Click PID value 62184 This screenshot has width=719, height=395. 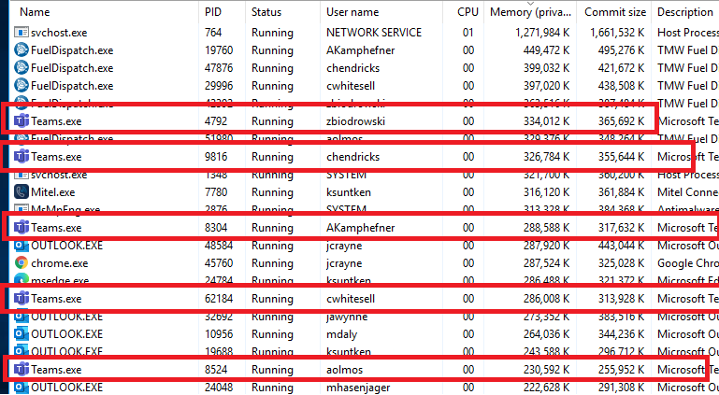[219, 299]
